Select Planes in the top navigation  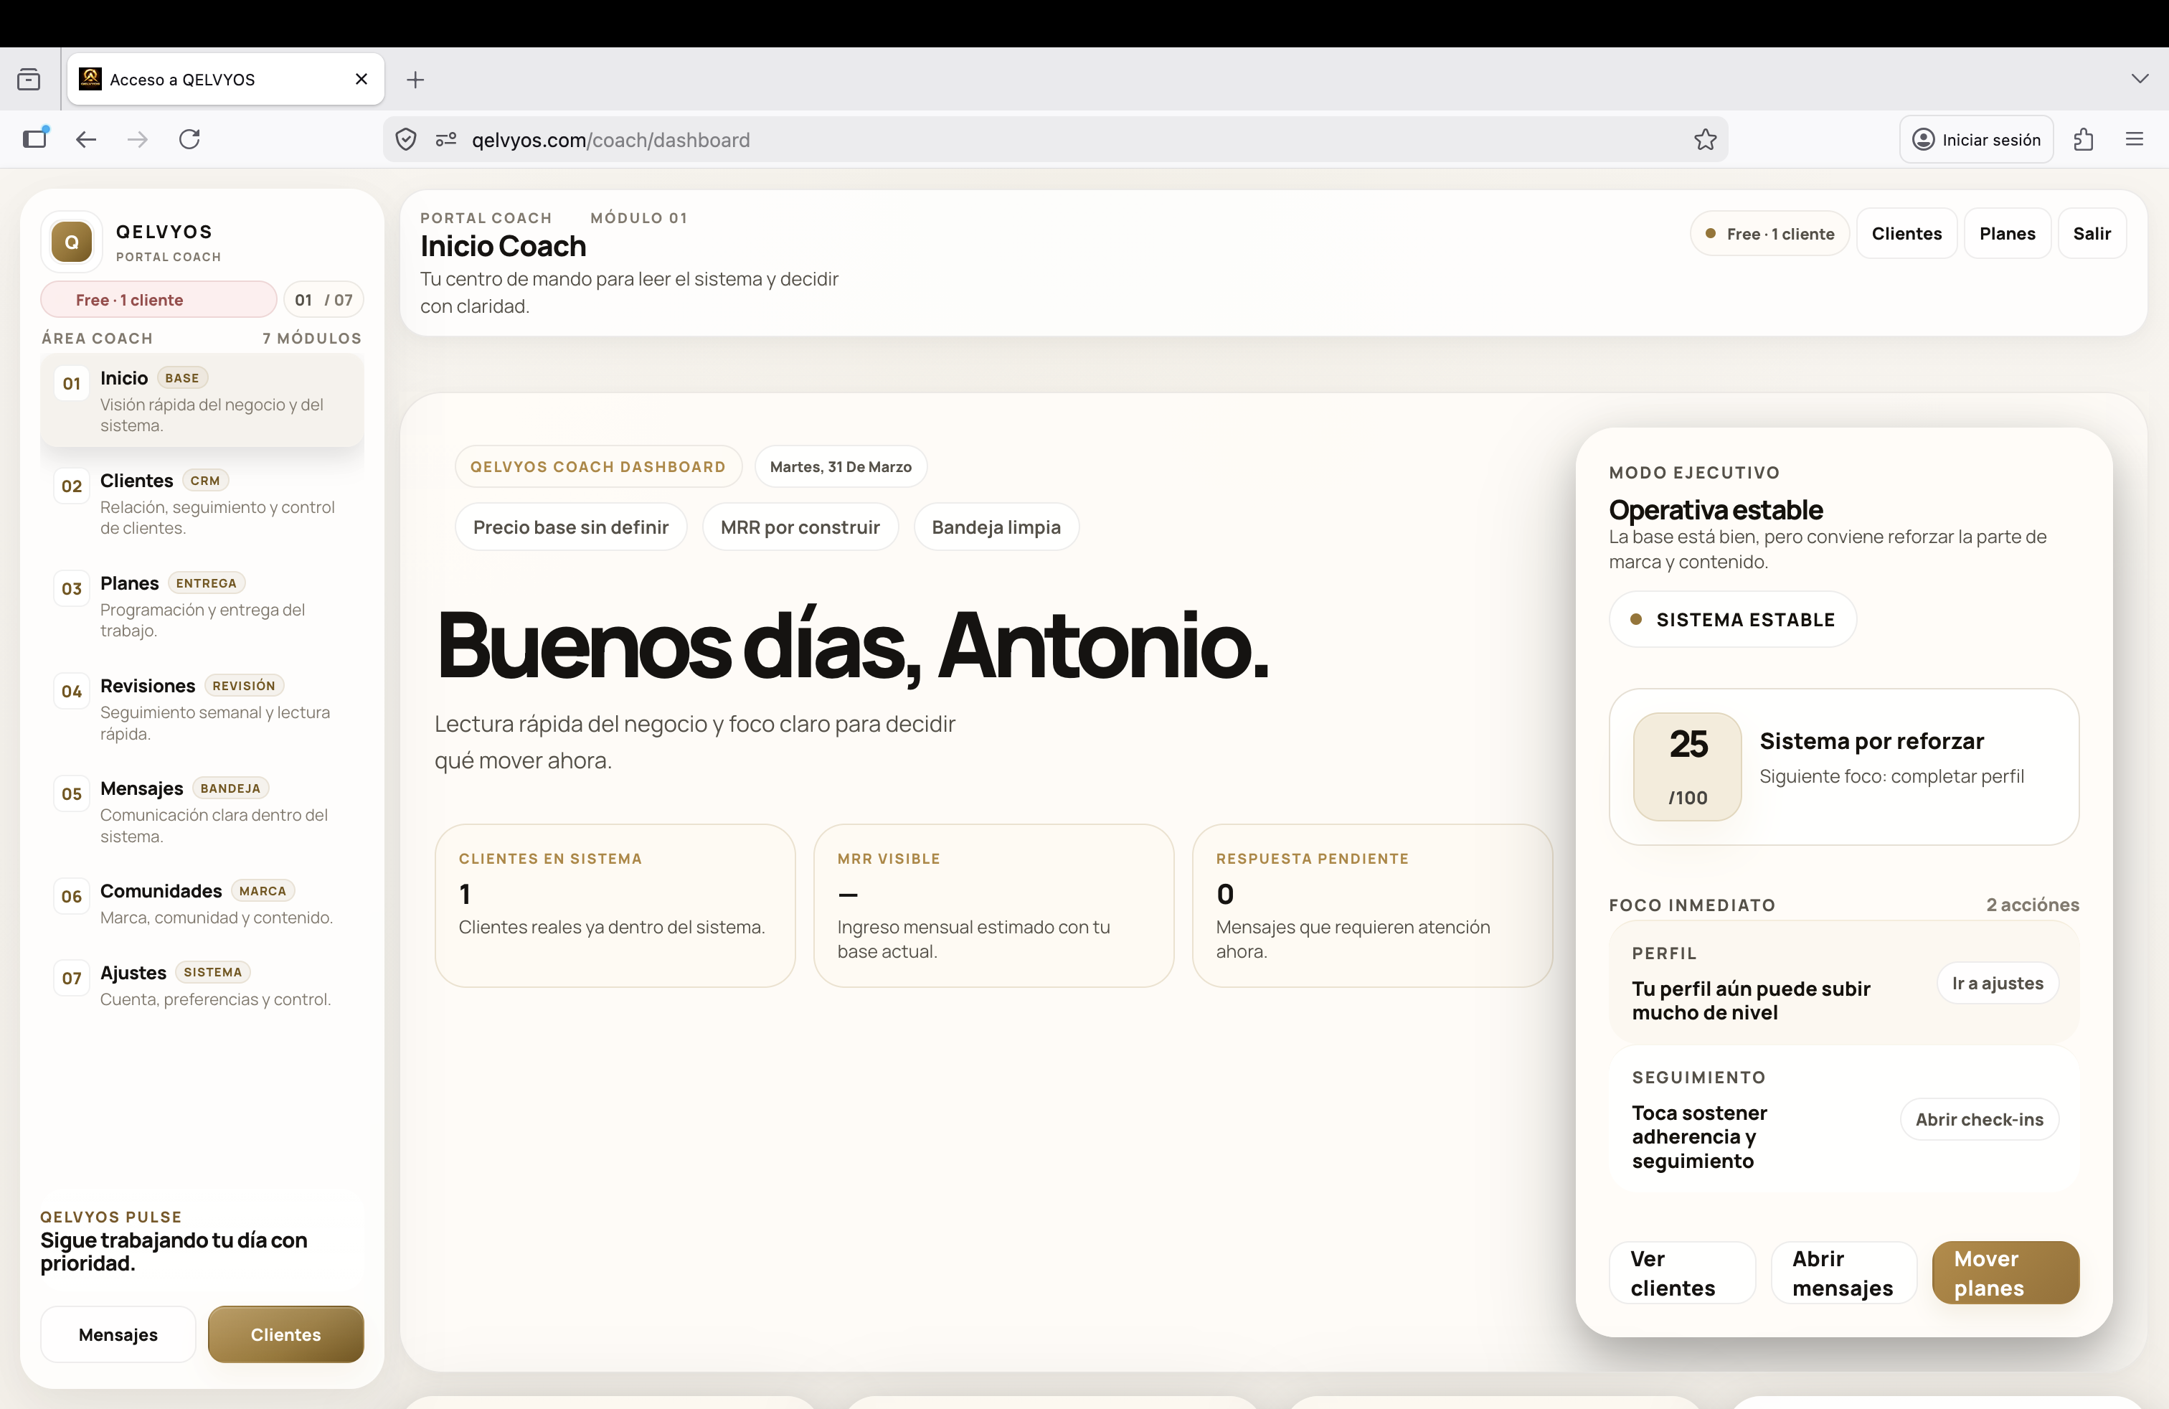click(x=2008, y=233)
